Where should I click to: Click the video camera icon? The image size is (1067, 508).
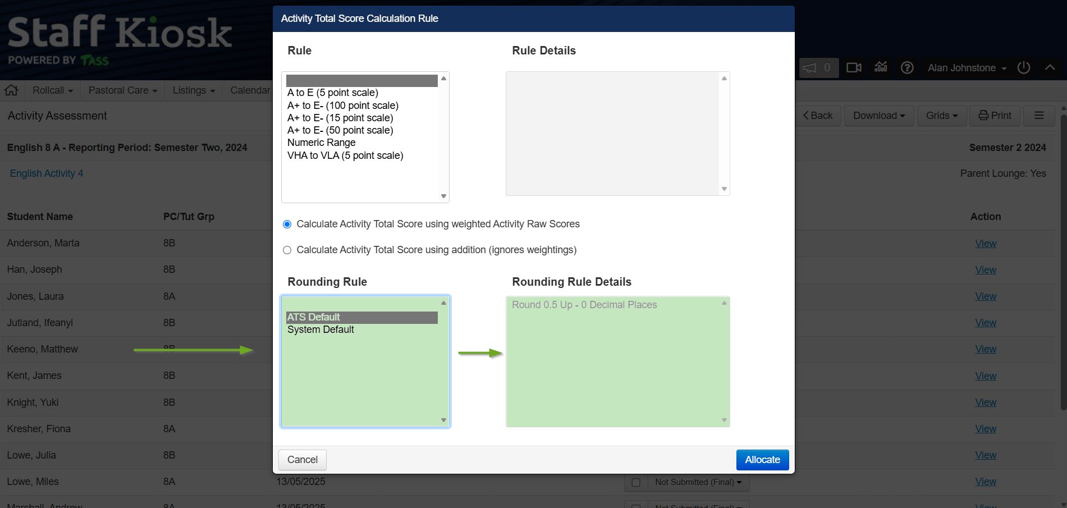(854, 68)
